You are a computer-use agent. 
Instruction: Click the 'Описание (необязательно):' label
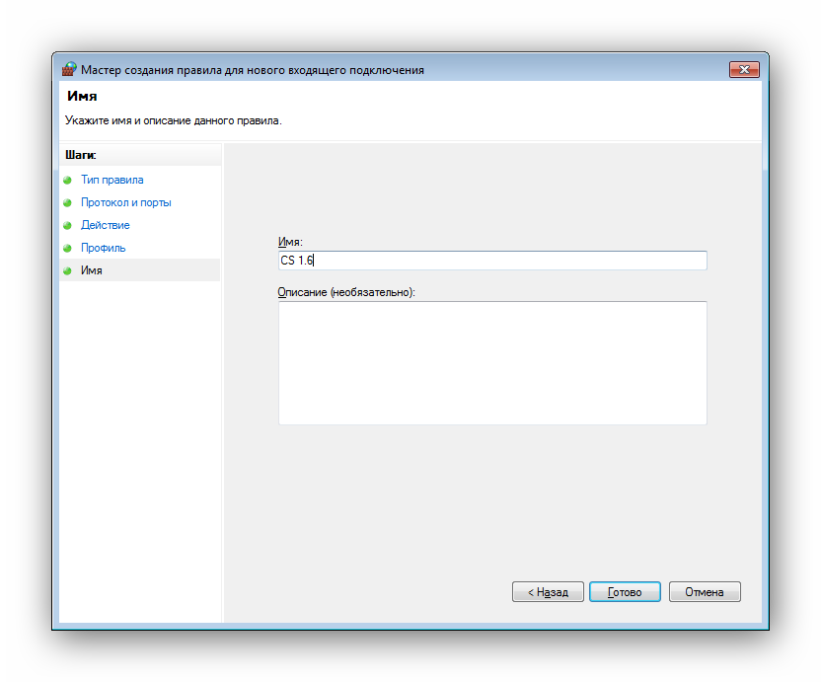[346, 292]
